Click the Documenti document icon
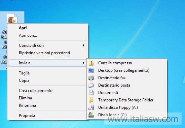 [91, 93]
